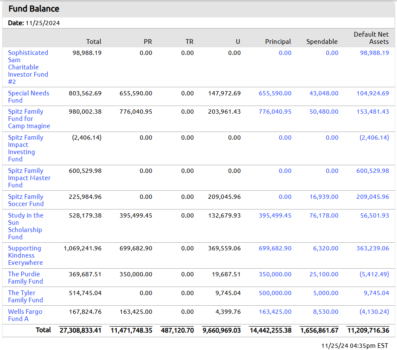
Task: Click Spendable 0.00 in Spitz Impact Master row
Action: click(332, 171)
